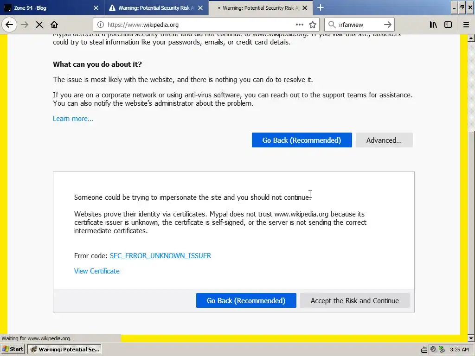Click the Waiting for www.wikipedia.org status text
The image size is (475, 356).
38,338
